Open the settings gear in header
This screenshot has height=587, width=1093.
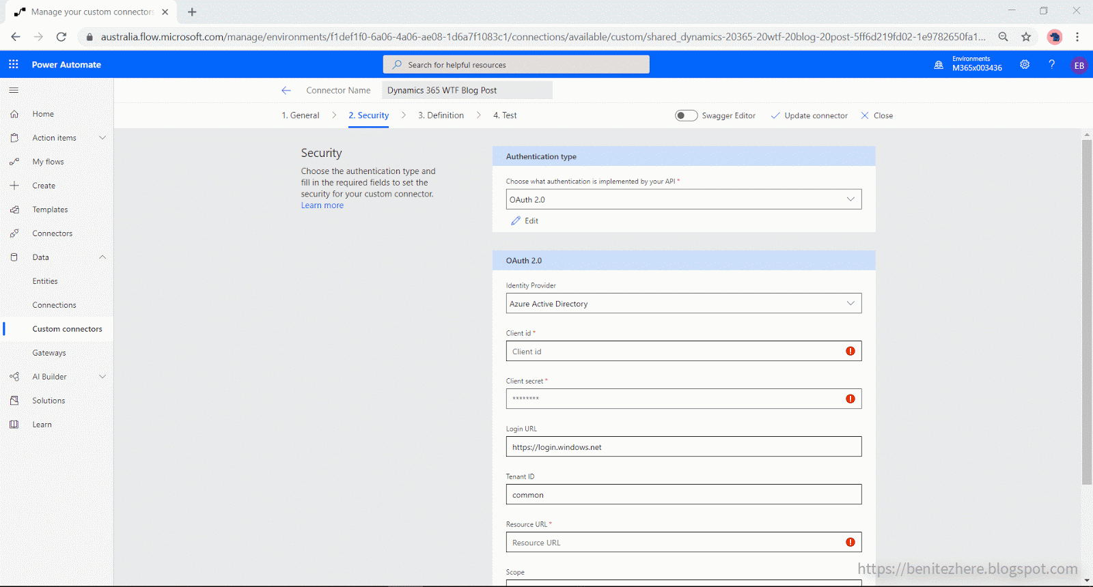(x=1025, y=65)
